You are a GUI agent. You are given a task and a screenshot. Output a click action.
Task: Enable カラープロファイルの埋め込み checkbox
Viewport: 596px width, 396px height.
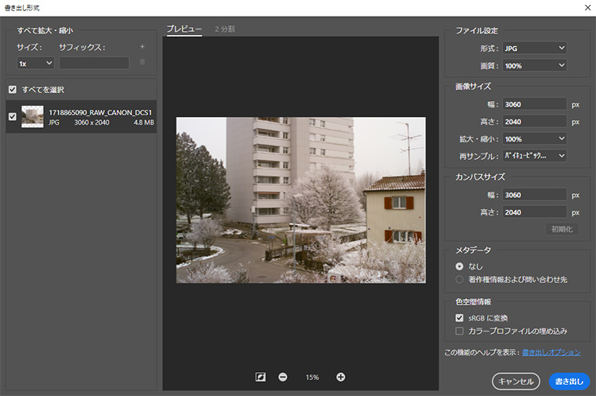[459, 330]
